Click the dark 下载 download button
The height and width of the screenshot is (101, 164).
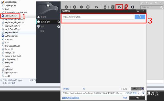point(137,98)
